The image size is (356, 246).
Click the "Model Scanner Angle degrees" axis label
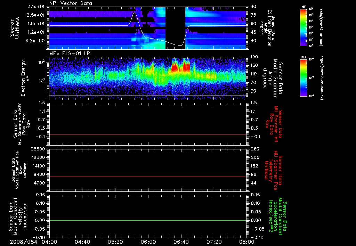(273, 79)
